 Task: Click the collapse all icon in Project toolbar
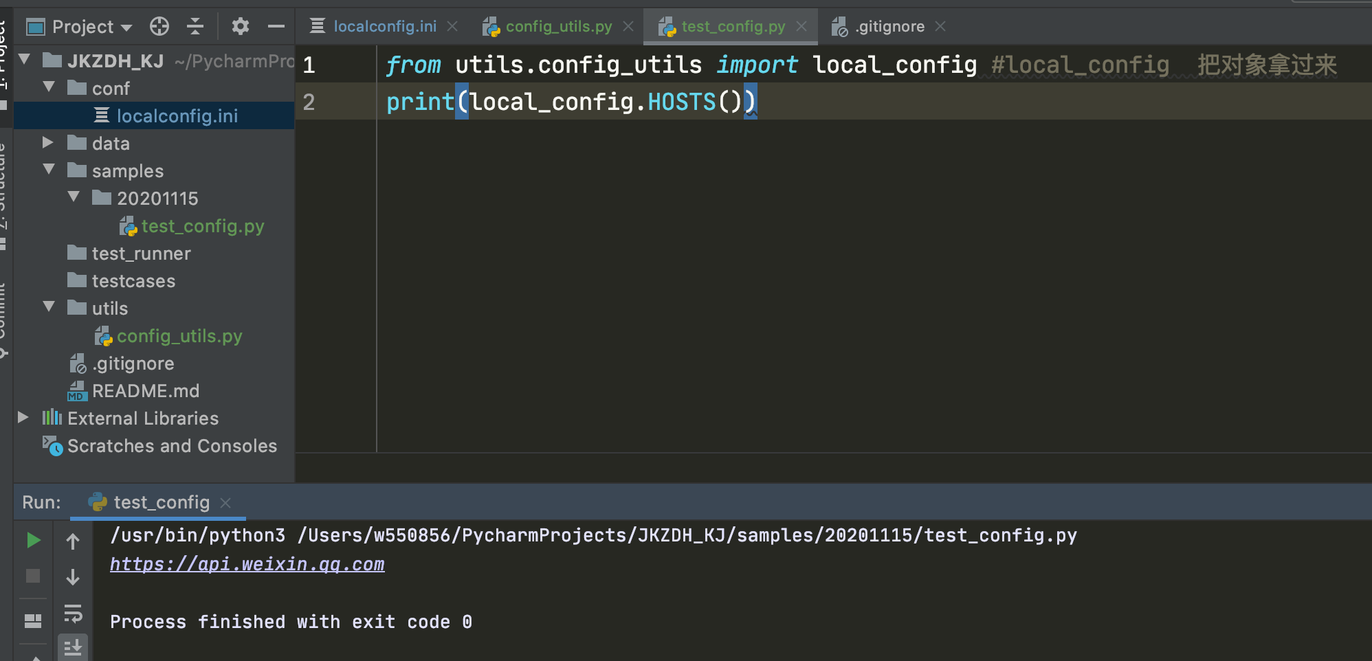click(195, 27)
